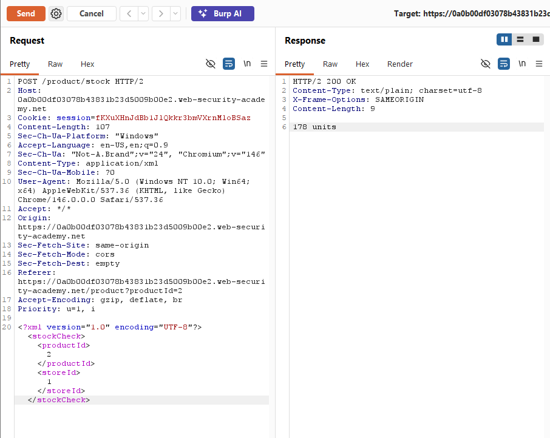Viewport: 550px width, 438px height.
Task: Open Response panel hamburger menu
Action: (539, 64)
